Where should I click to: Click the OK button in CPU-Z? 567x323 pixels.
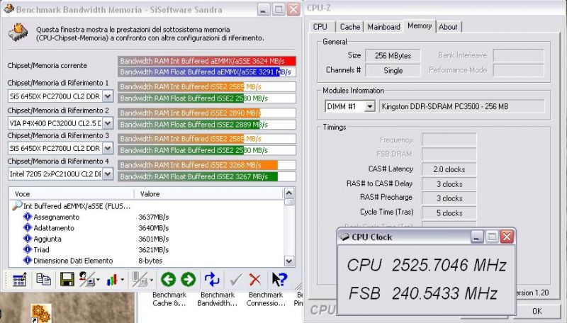click(x=537, y=311)
